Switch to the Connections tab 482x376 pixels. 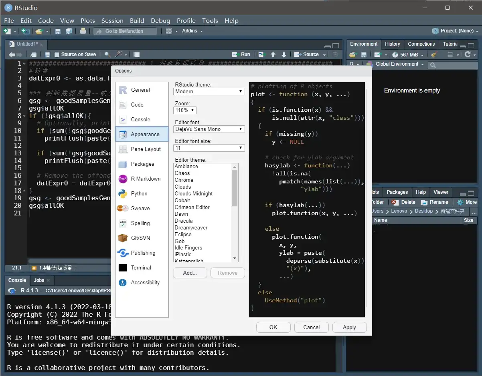421,44
